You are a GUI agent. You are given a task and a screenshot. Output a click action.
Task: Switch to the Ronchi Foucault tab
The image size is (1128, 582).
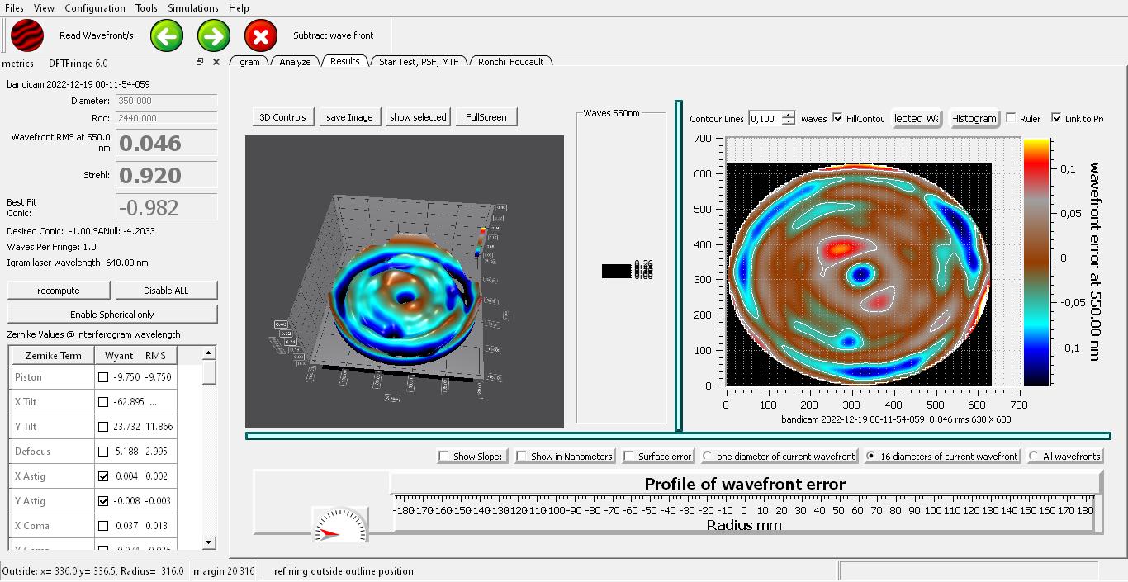click(509, 62)
